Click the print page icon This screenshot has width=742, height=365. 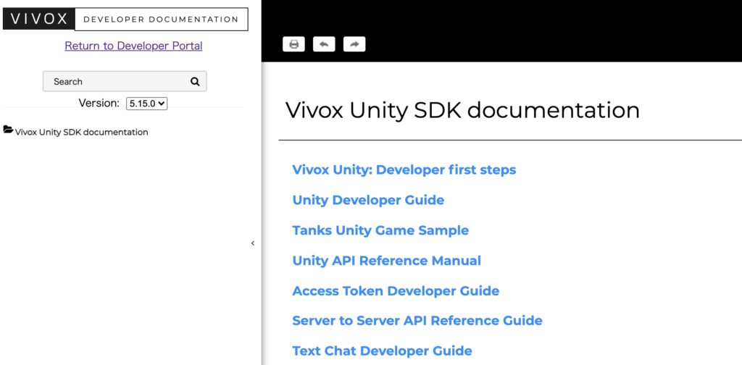[294, 44]
